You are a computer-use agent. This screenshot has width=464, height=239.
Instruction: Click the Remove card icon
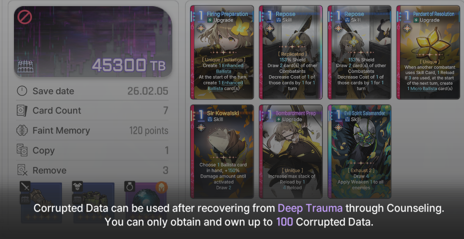coord(22,170)
